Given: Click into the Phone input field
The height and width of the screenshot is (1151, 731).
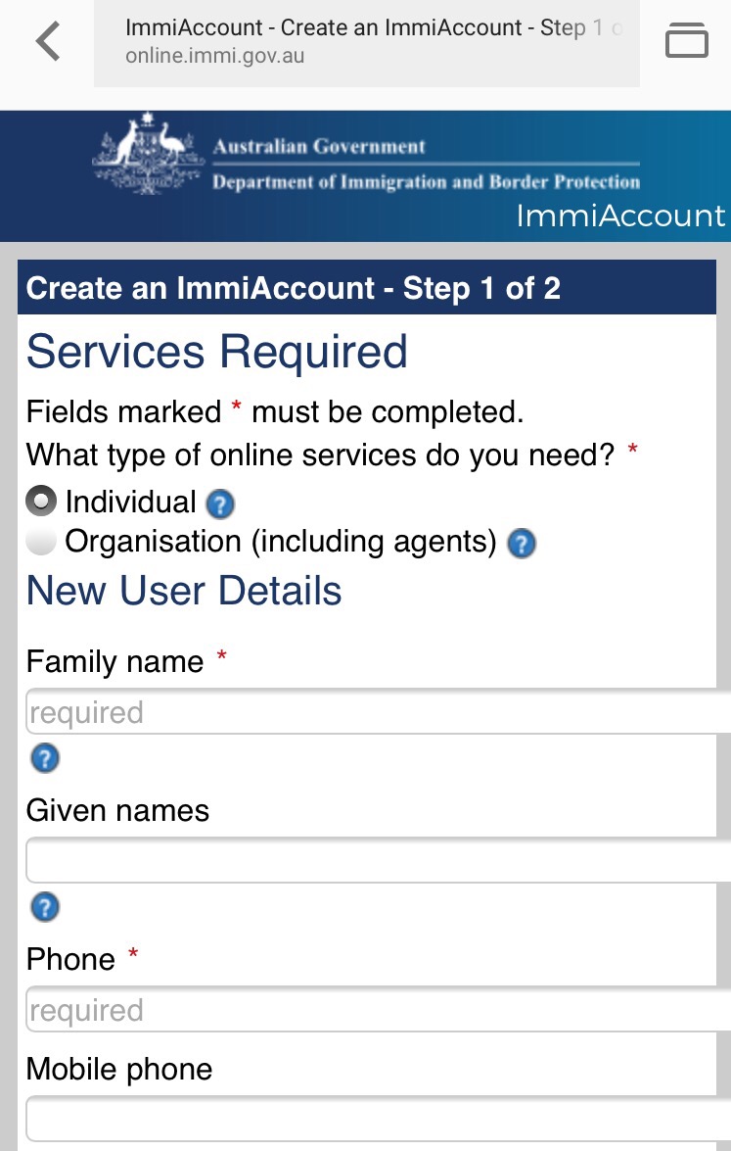Looking at the screenshot, I should pos(378,1010).
